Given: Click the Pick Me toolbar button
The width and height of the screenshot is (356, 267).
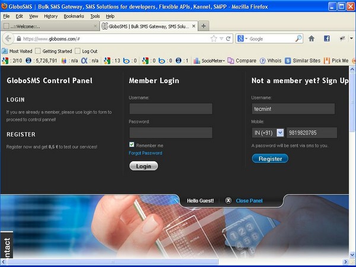Looking at the screenshot, I should (336, 61).
